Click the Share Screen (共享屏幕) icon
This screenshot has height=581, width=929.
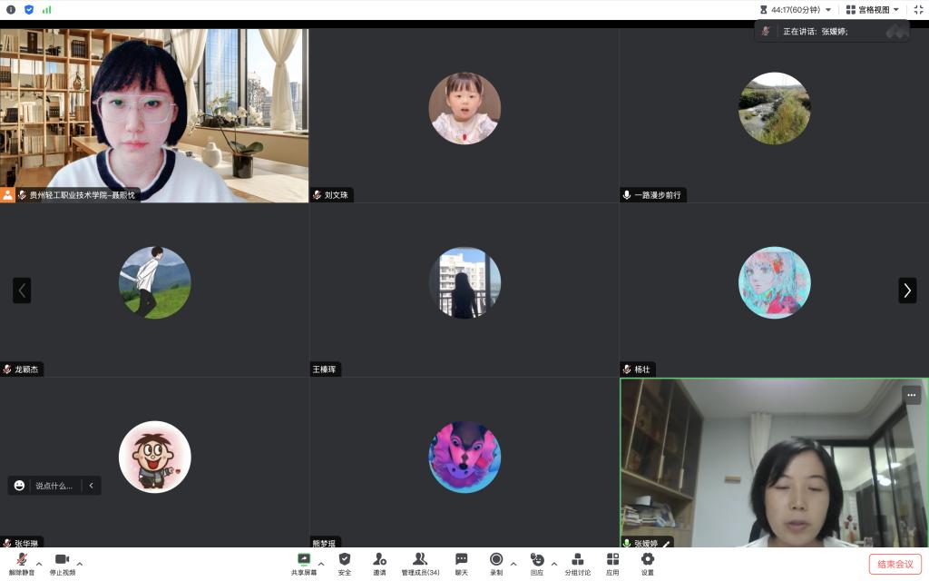tap(304, 559)
